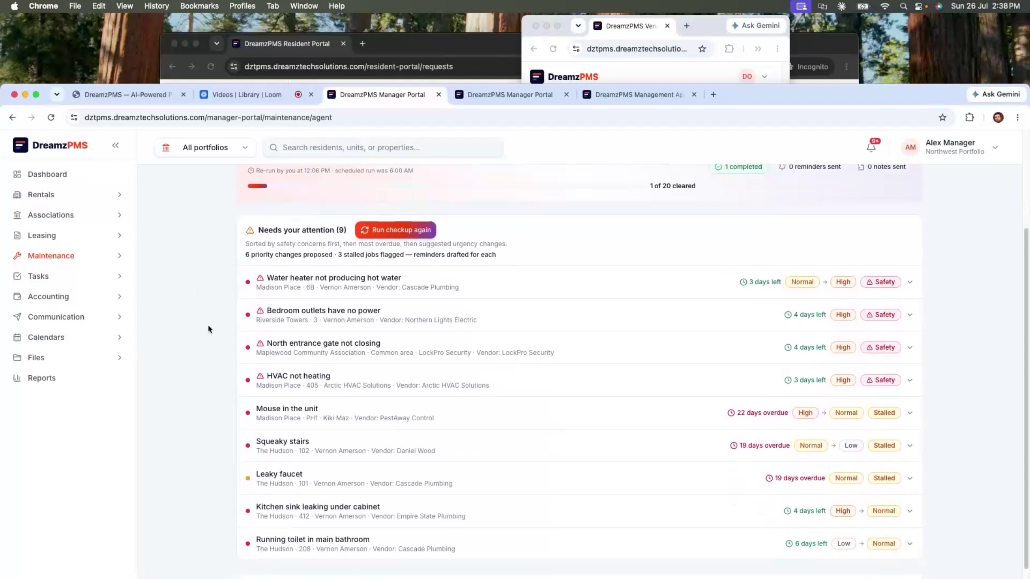Viewport: 1030px width, 579px height.
Task: Open the Chrome File menu
Action: click(x=75, y=6)
